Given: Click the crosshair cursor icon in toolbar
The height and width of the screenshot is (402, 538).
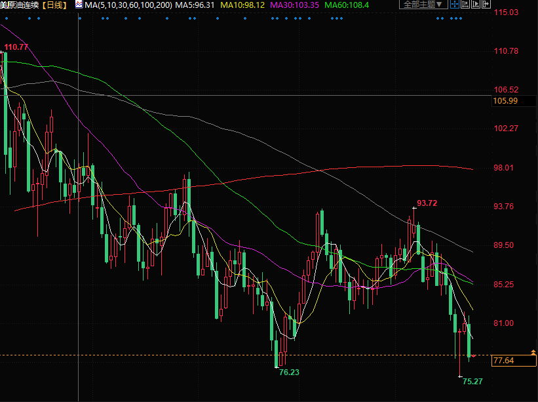Looking at the screenshot, I should (x=454, y=5).
